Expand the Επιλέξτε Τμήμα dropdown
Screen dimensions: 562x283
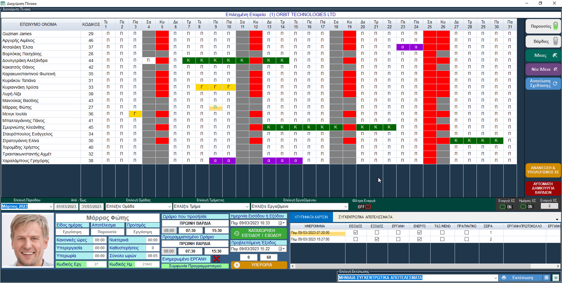pyautogui.click(x=247, y=206)
